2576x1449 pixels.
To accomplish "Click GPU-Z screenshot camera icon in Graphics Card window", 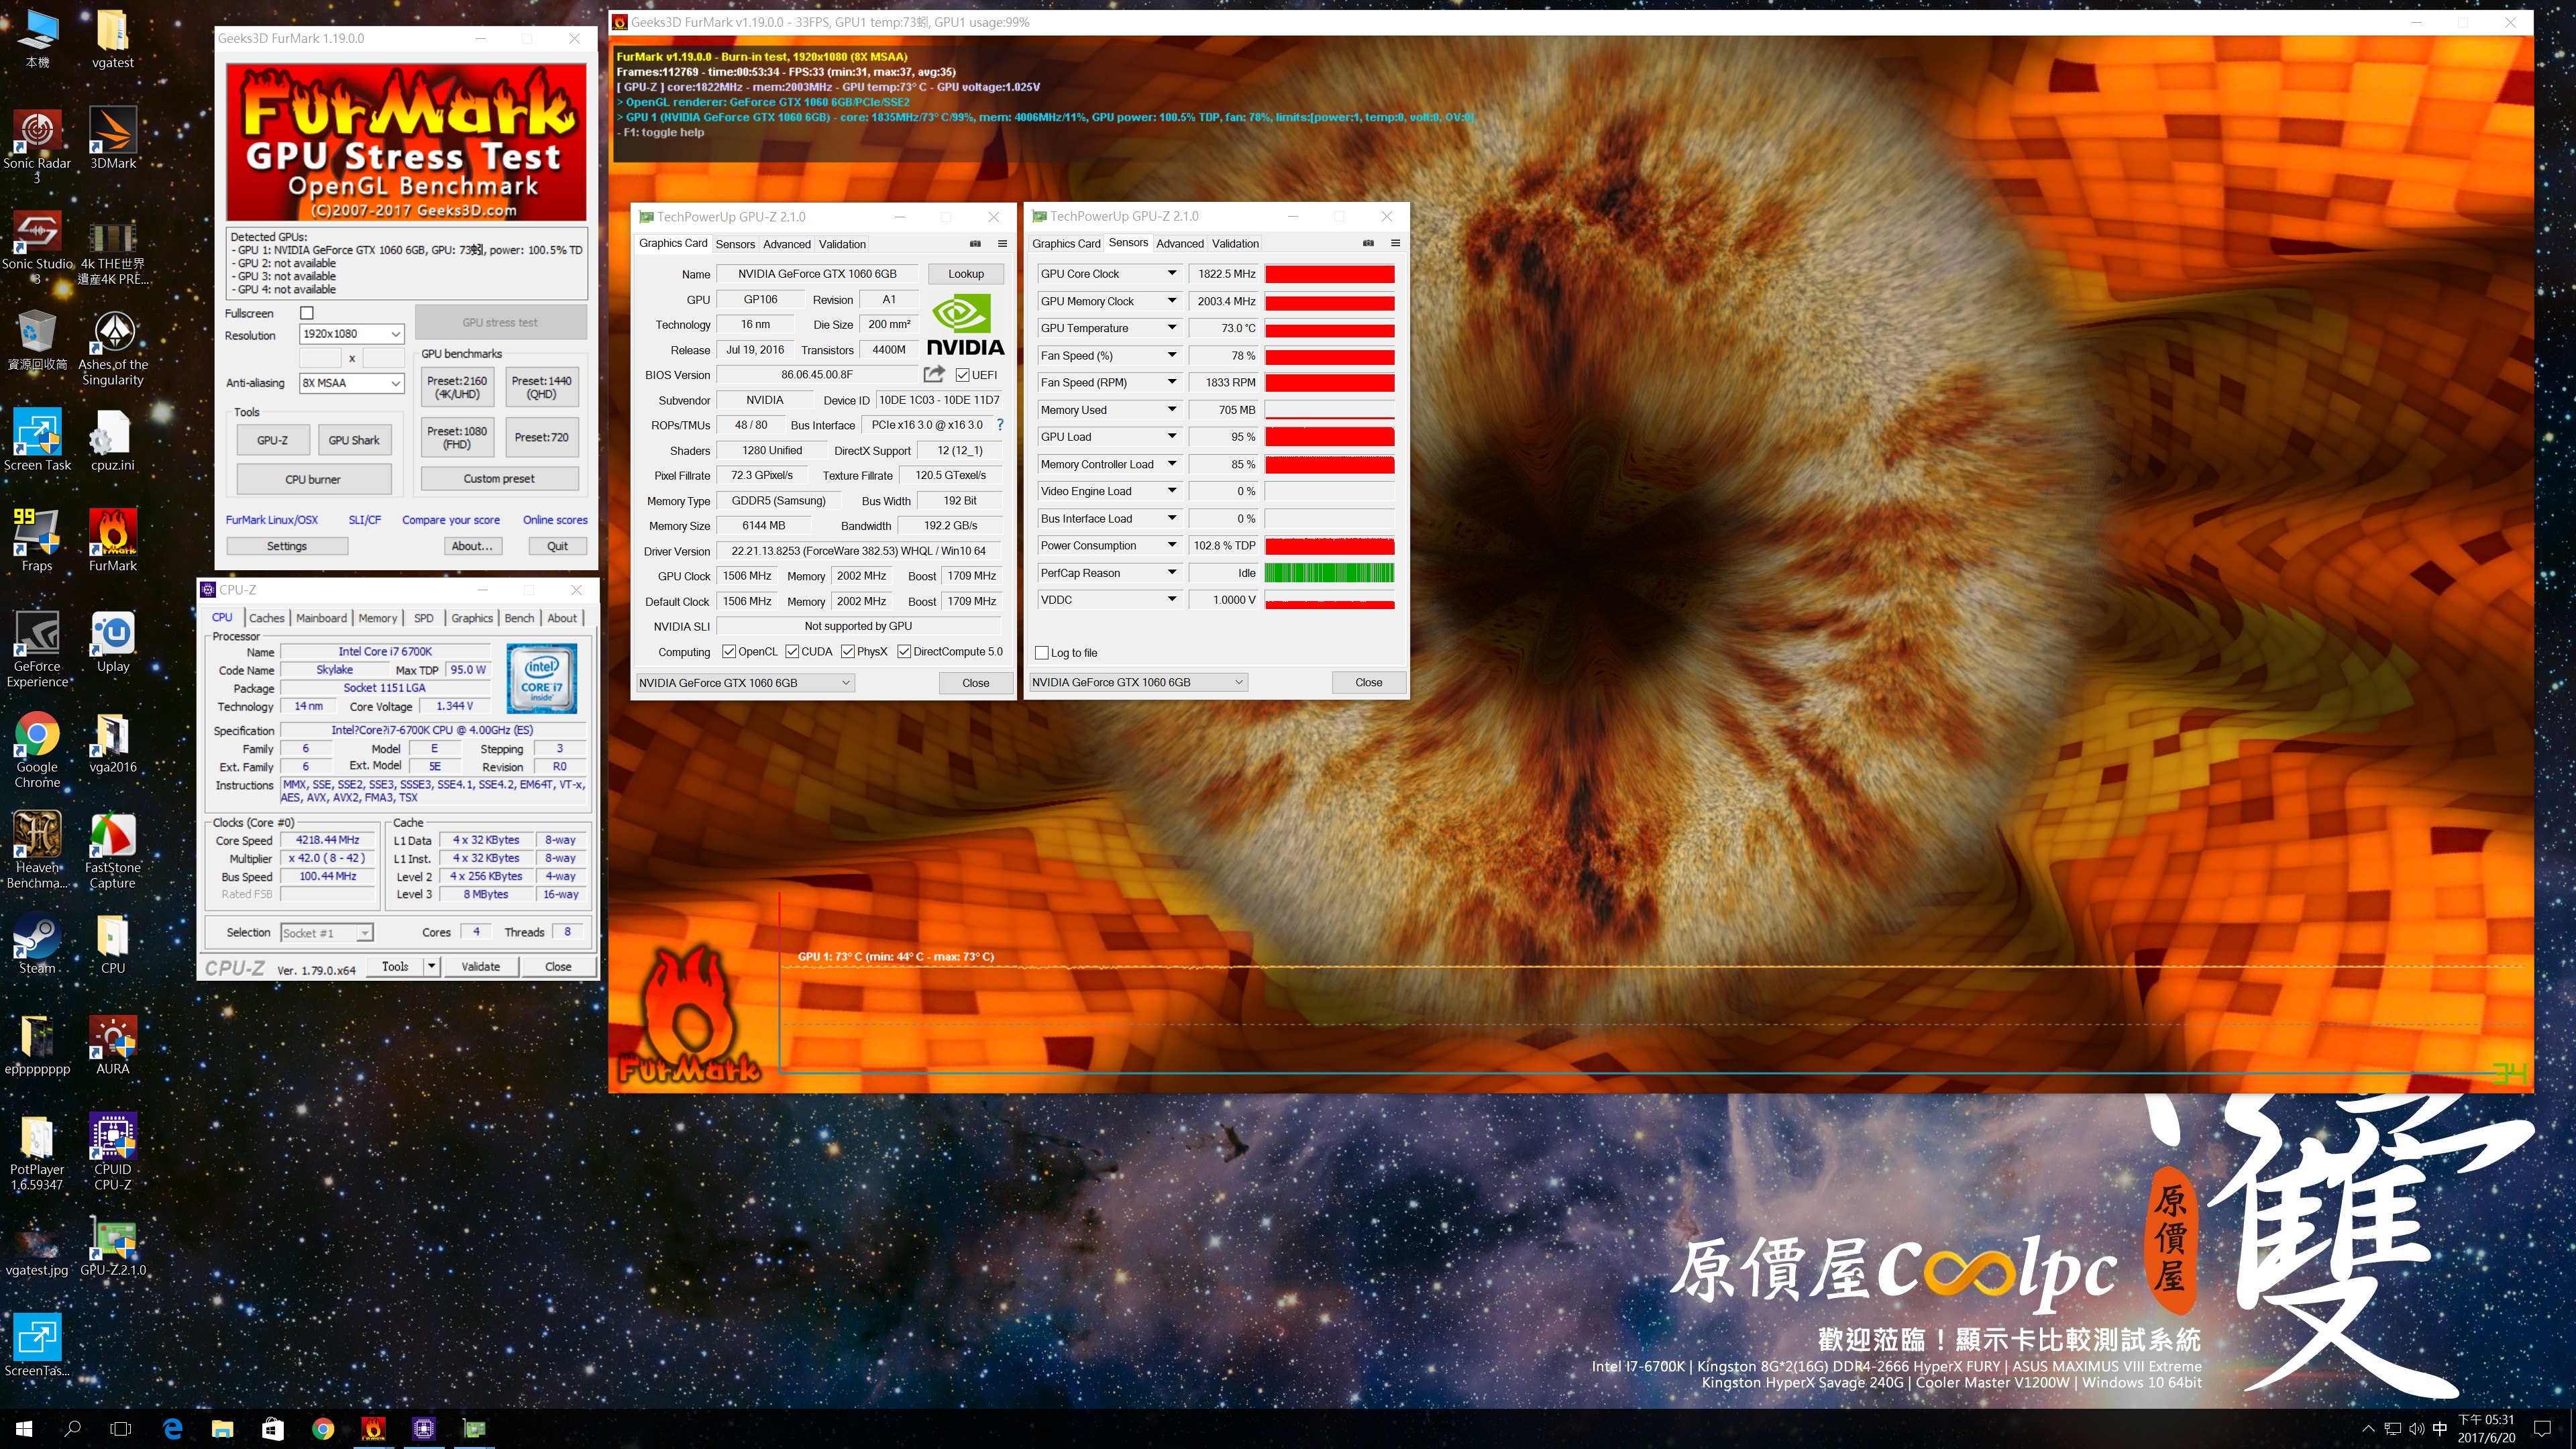I will click(x=975, y=243).
